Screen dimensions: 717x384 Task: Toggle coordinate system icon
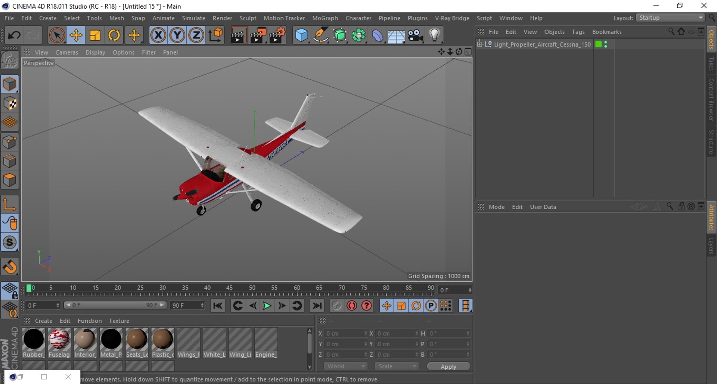point(215,35)
